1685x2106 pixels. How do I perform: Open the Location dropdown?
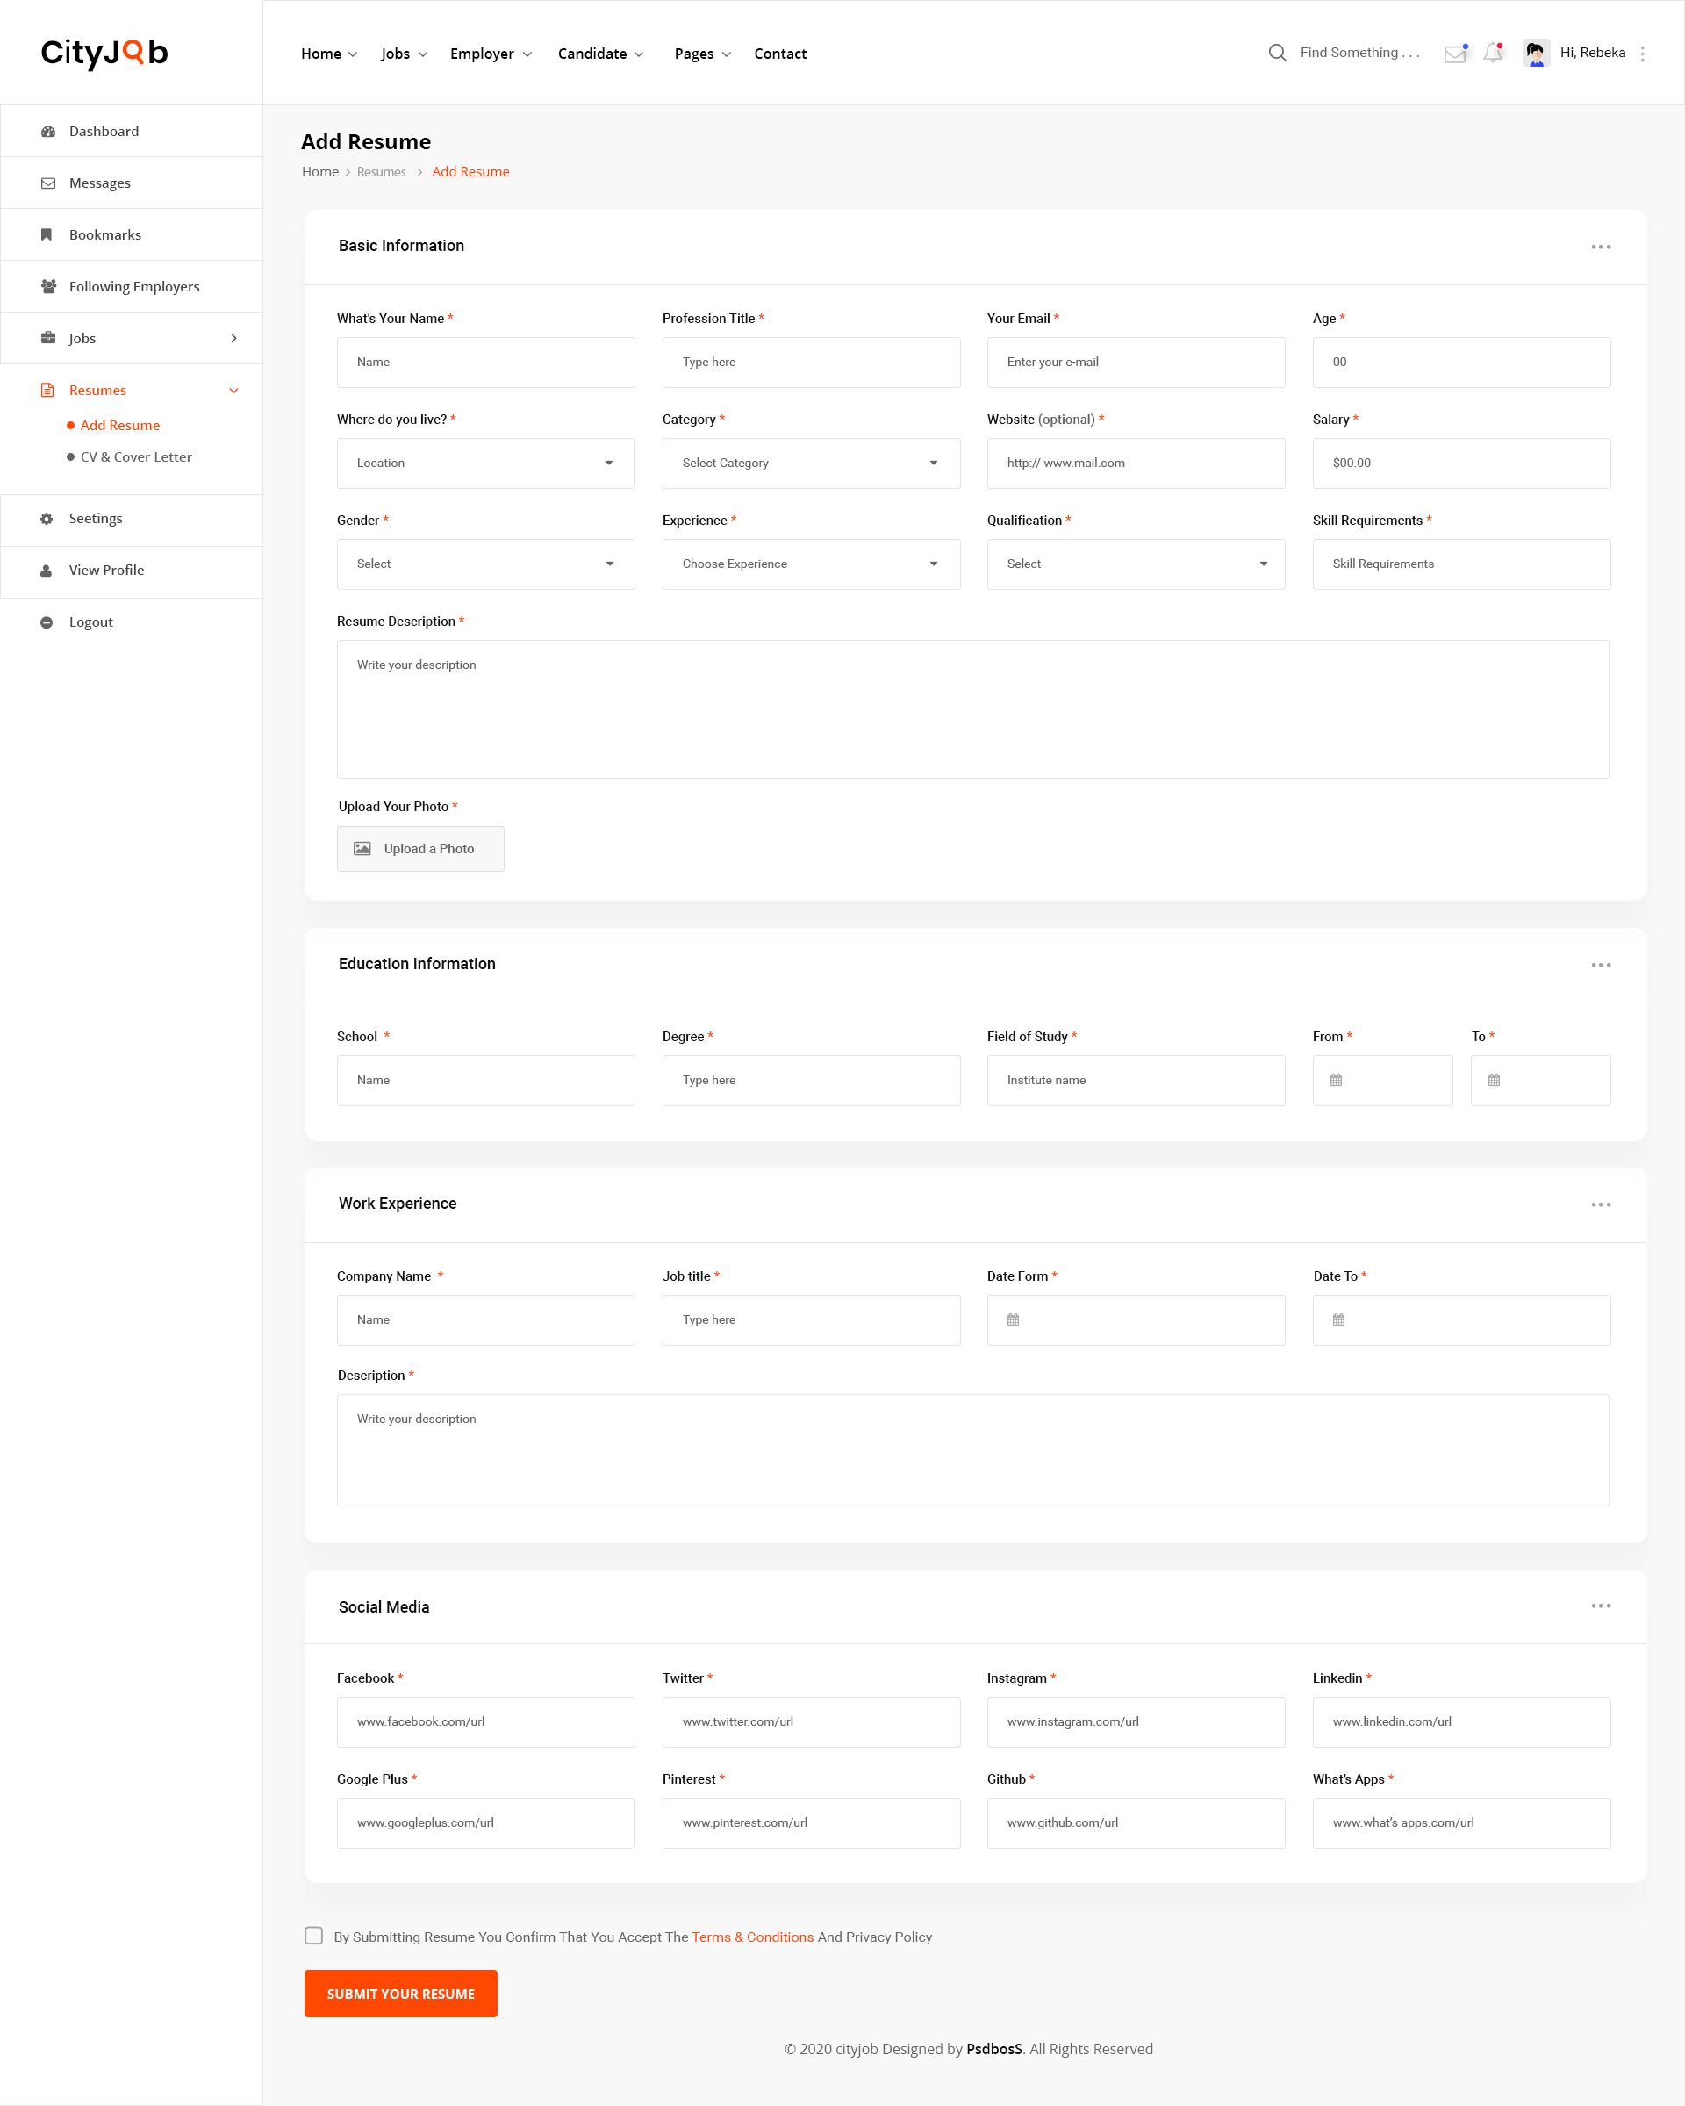485,463
